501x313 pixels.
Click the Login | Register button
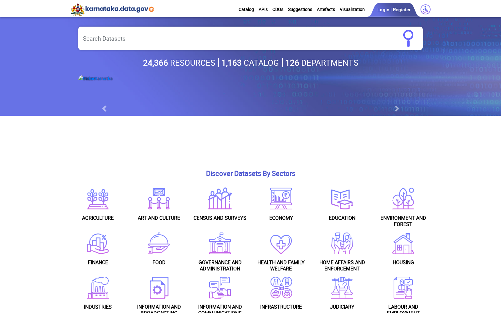tap(394, 10)
